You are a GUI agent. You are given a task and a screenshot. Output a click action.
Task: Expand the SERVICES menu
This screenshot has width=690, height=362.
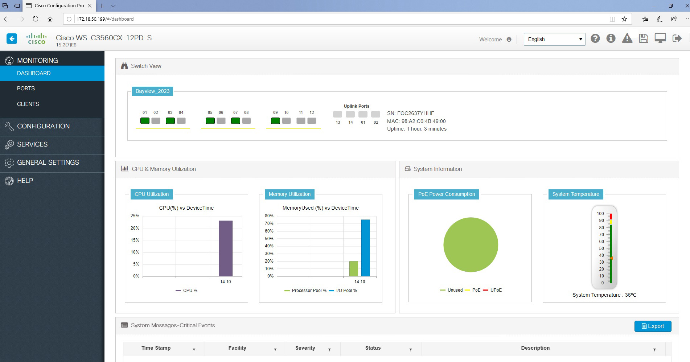(52, 144)
